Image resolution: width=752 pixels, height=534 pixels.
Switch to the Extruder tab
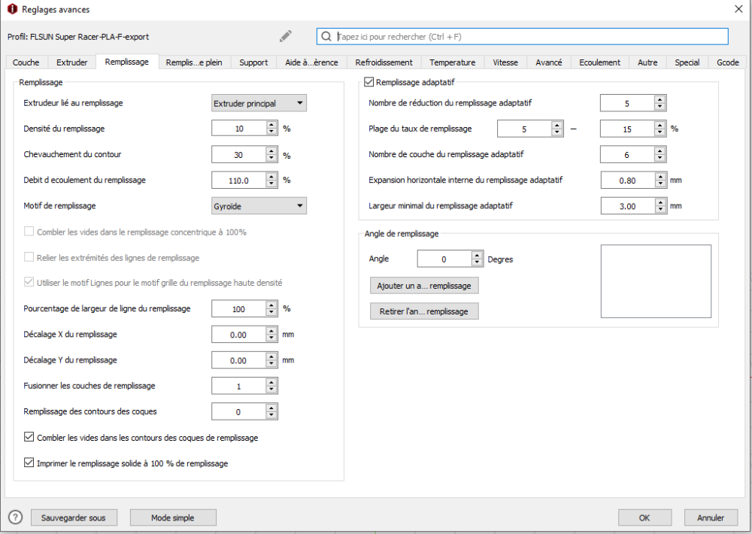pyautogui.click(x=72, y=62)
